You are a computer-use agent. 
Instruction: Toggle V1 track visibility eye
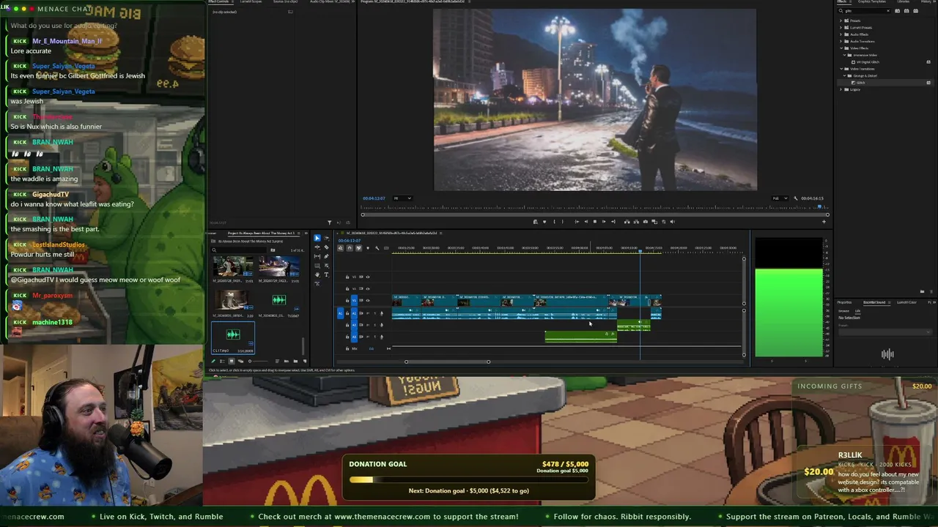pos(368,300)
